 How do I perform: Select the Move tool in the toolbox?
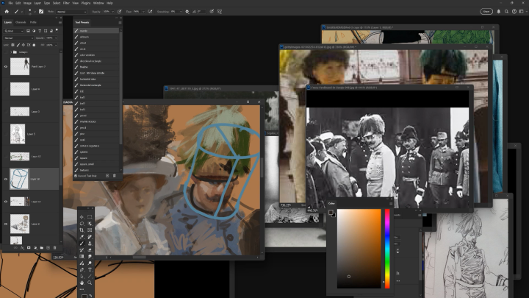(x=82, y=217)
